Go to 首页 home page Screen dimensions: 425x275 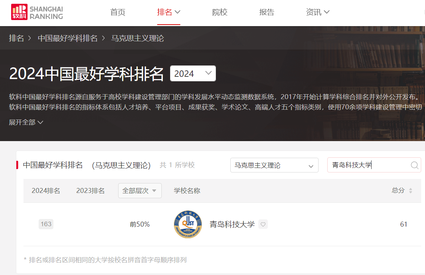click(117, 12)
